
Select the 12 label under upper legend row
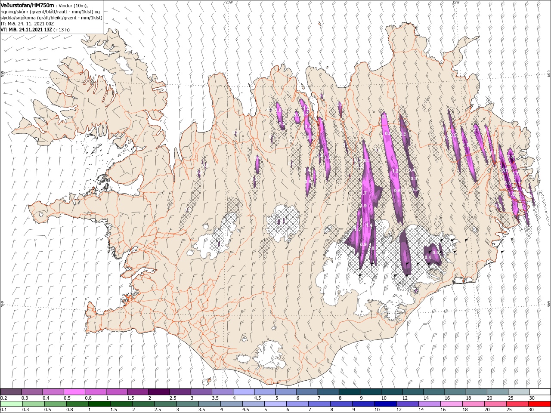(405, 398)
